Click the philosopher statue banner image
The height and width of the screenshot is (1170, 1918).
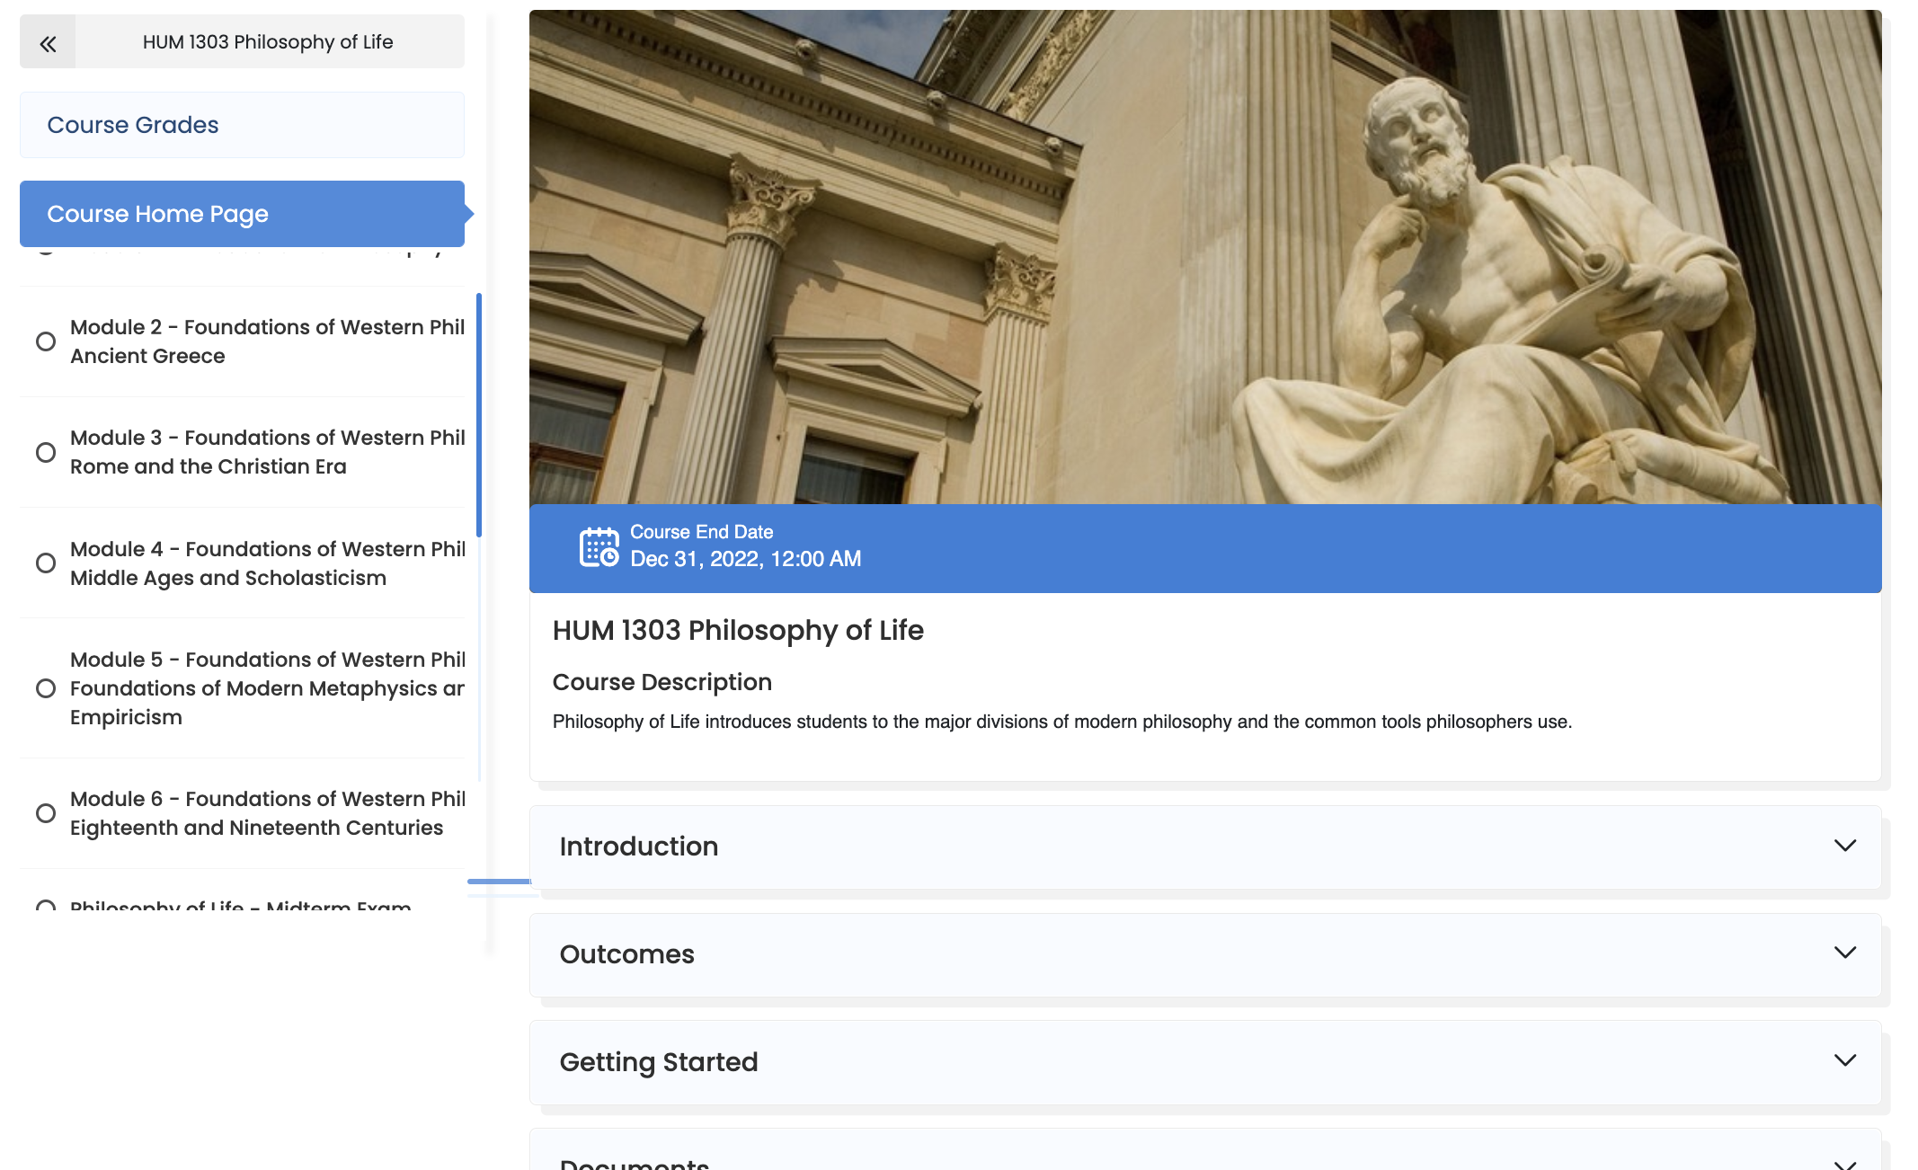pyautogui.click(x=1204, y=257)
